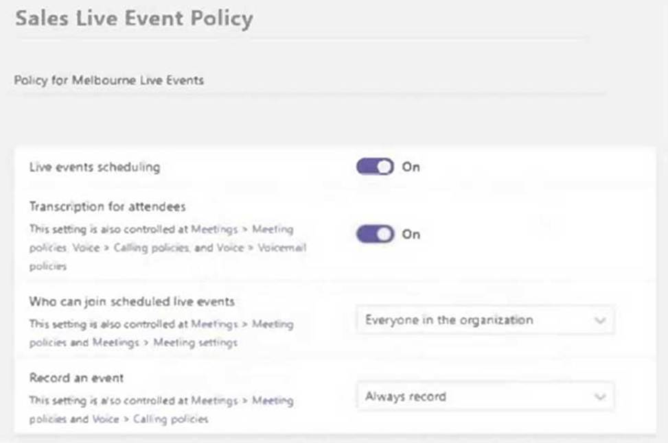
Task: Click chevron arrow of Record an event dropdown
Action: pyautogui.click(x=600, y=396)
